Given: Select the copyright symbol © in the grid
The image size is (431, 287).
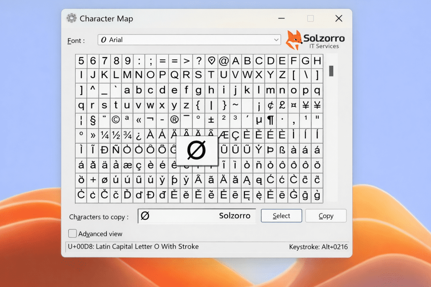Looking at the screenshot, I should tap(116, 120).
